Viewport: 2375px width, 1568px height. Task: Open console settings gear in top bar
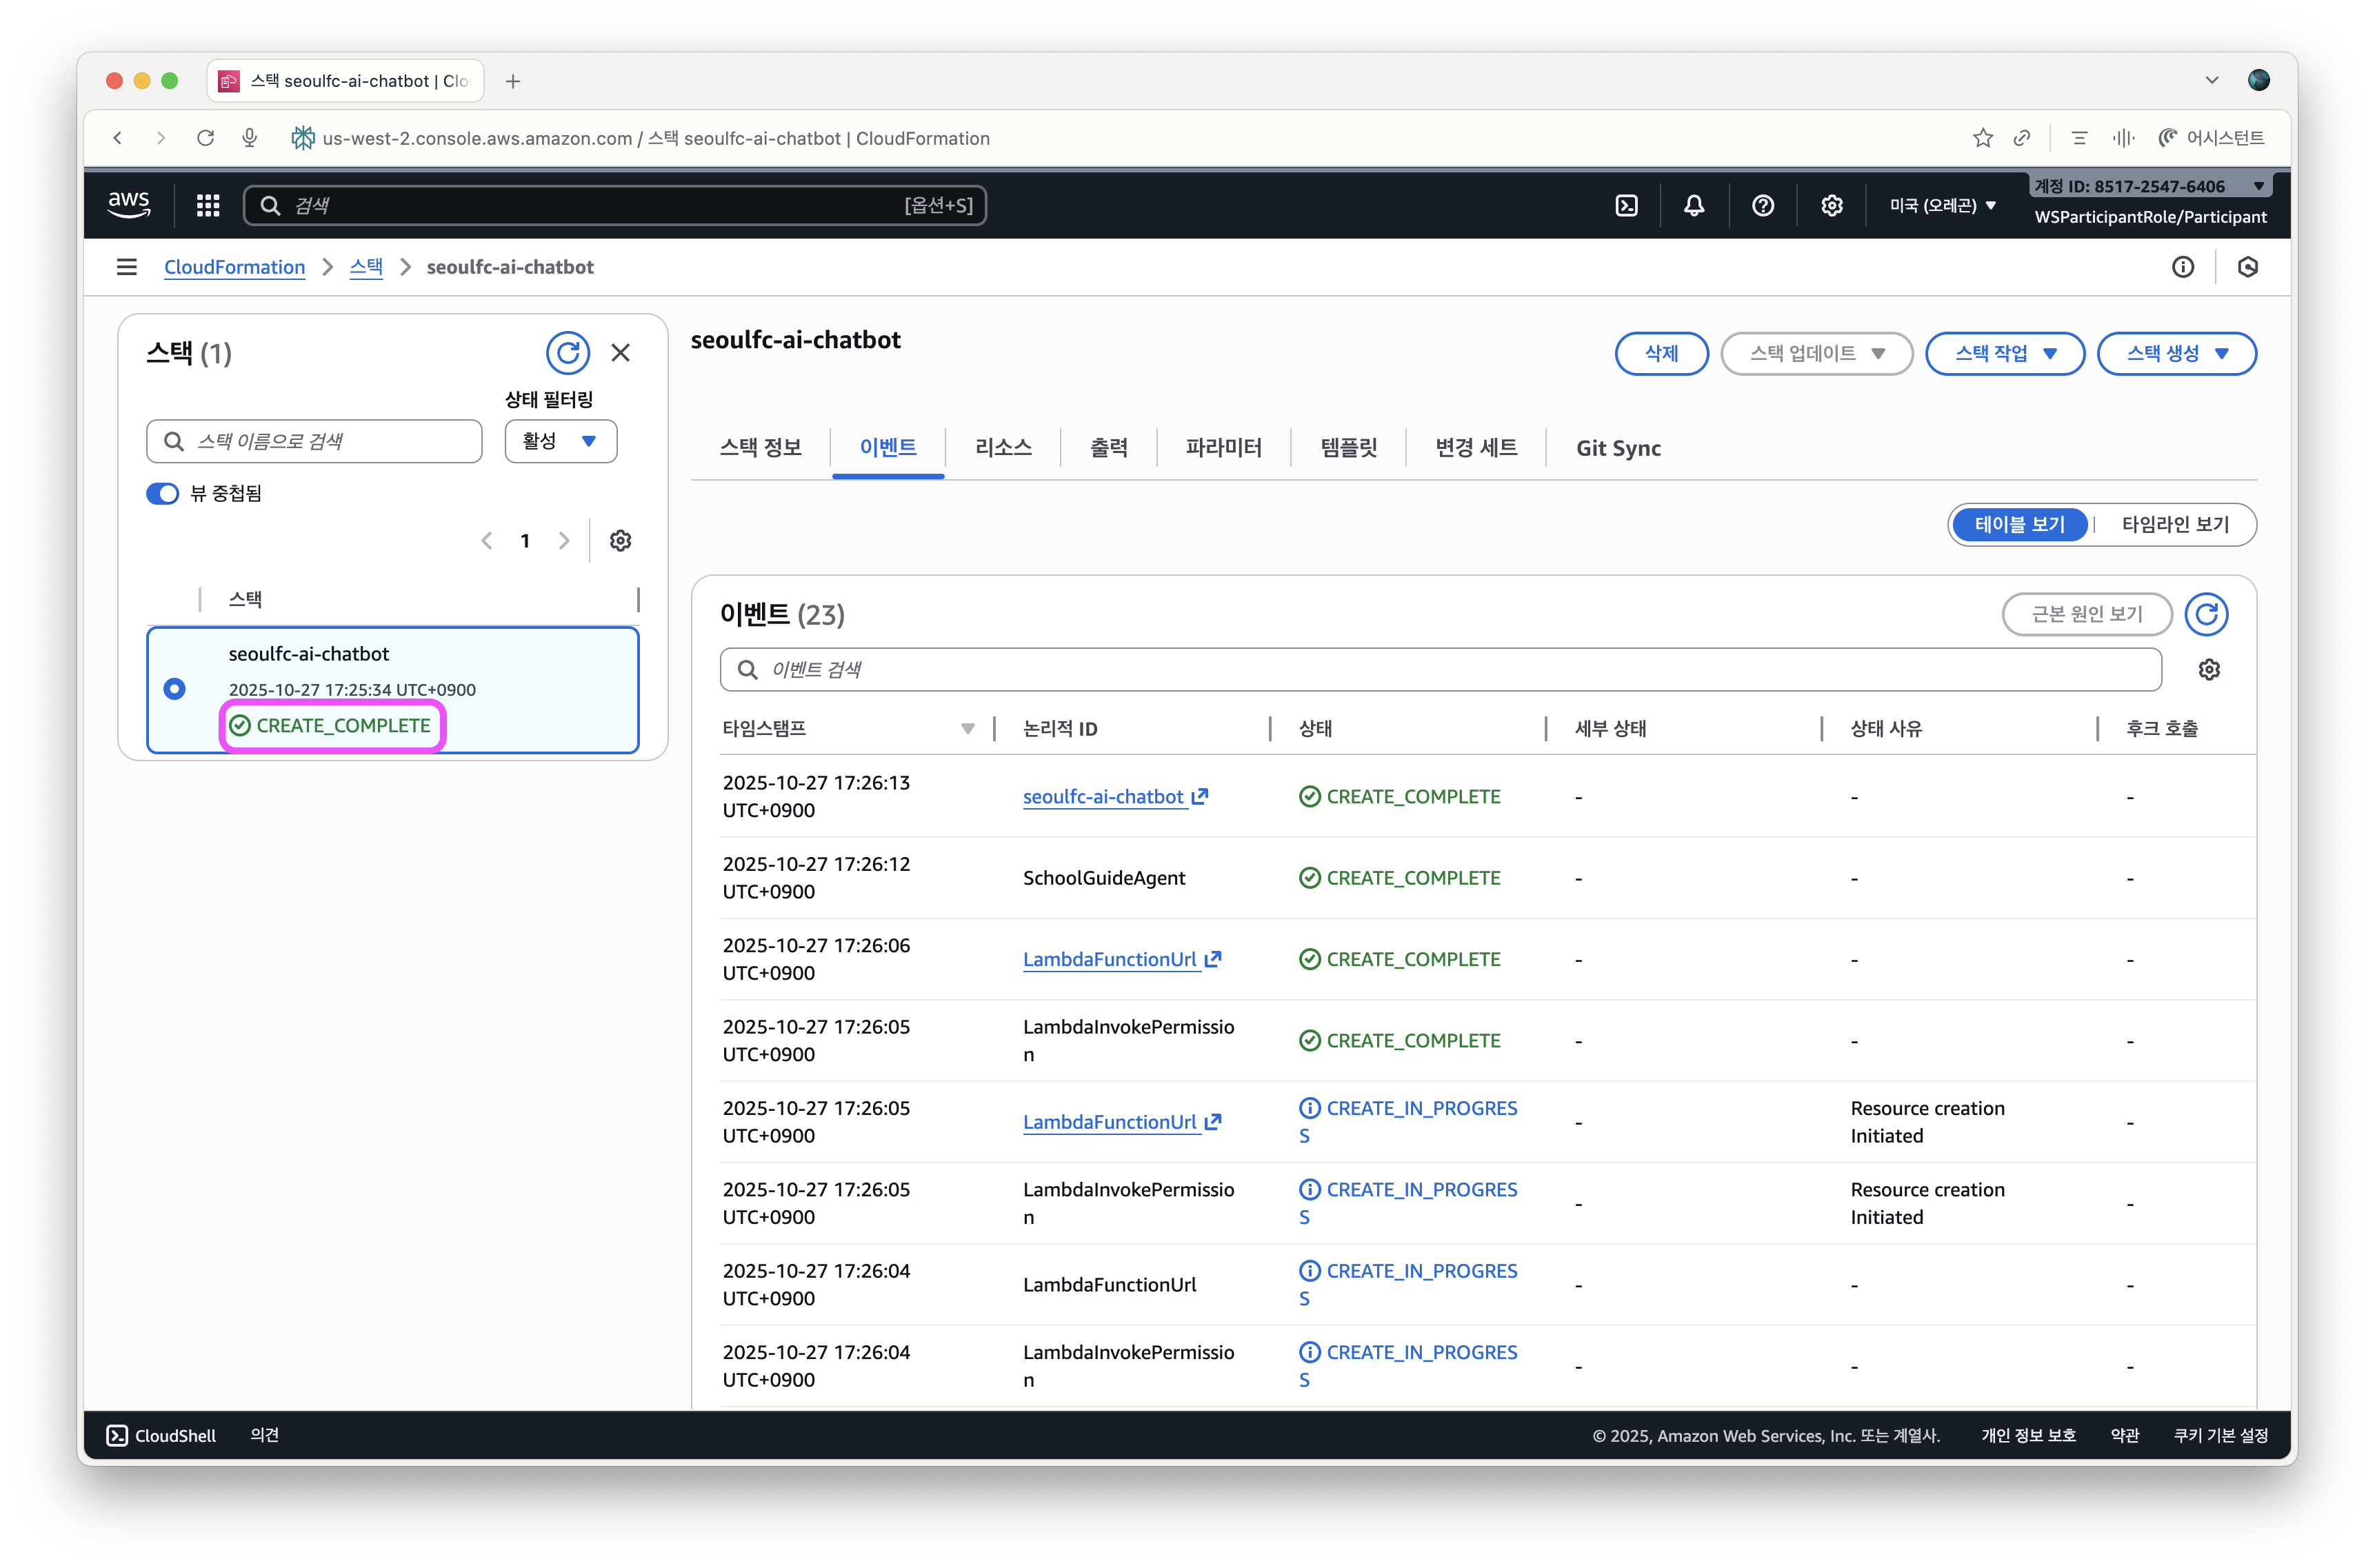tap(1832, 205)
